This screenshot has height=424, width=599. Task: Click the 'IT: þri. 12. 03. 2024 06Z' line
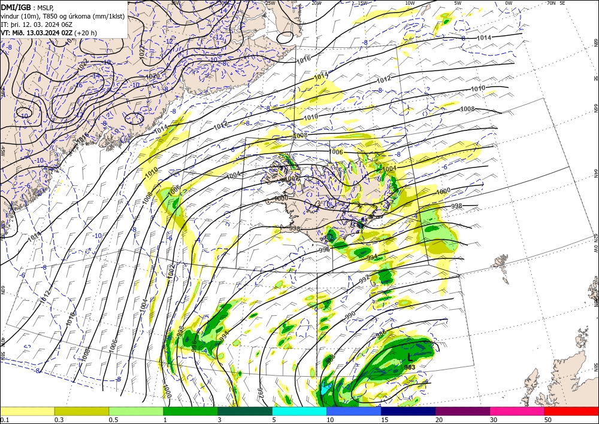click(37, 25)
